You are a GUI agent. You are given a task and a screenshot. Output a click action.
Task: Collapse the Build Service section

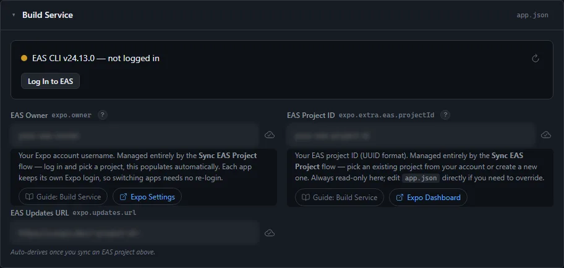pyautogui.click(x=14, y=15)
